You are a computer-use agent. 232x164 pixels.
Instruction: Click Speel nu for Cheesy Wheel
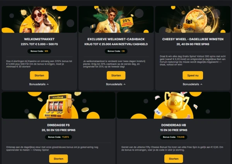(193, 75)
